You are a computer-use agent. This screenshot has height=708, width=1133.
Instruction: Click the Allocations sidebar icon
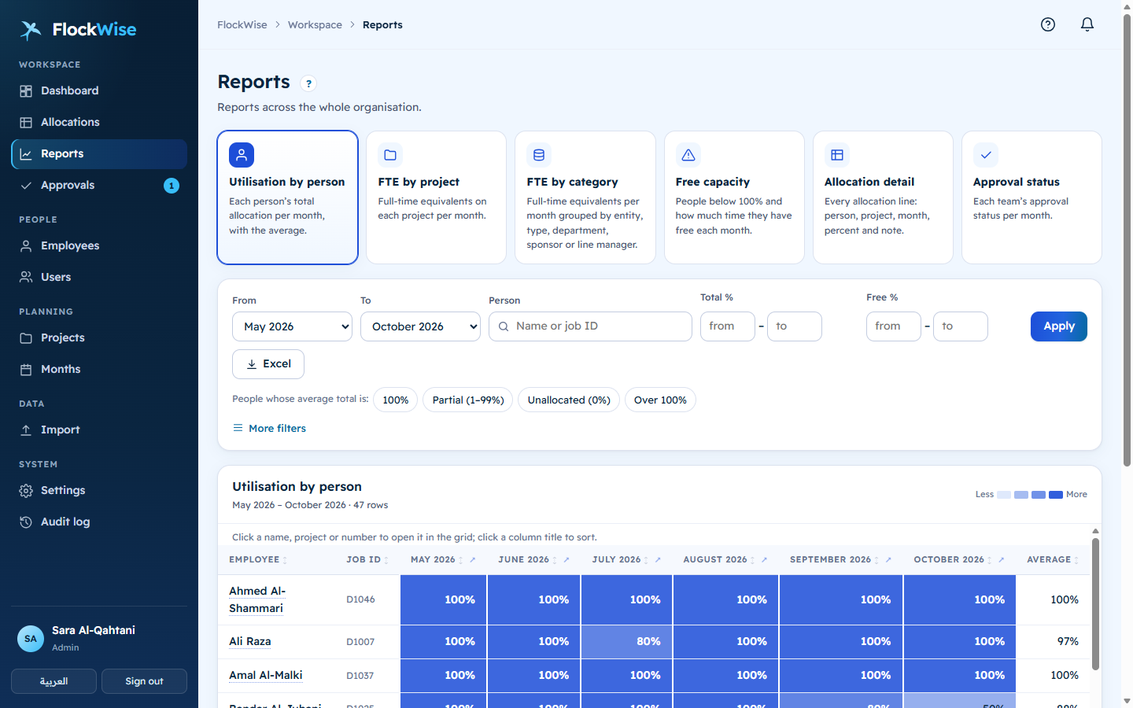26,123
